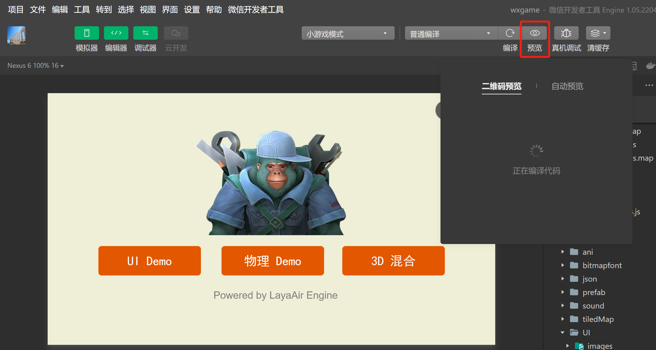Open the three-dot more options menu
The width and height of the screenshot is (656, 350).
pyautogui.click(x=649, y=85)
